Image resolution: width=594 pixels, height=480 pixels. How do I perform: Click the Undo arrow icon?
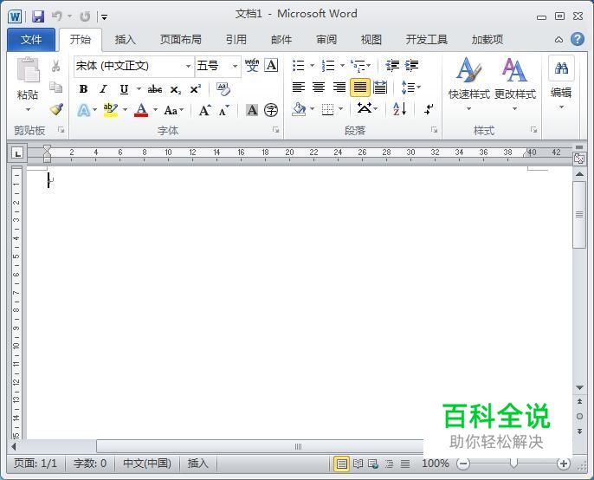57,16
